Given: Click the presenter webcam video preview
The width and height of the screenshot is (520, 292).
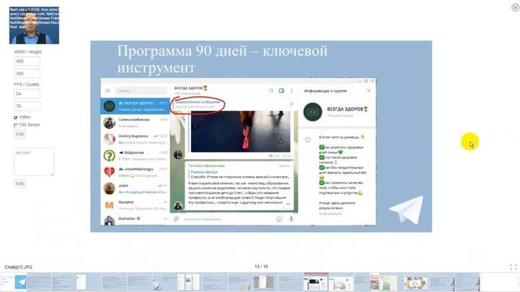Looking at the screenshot, I should pos(34,25).
